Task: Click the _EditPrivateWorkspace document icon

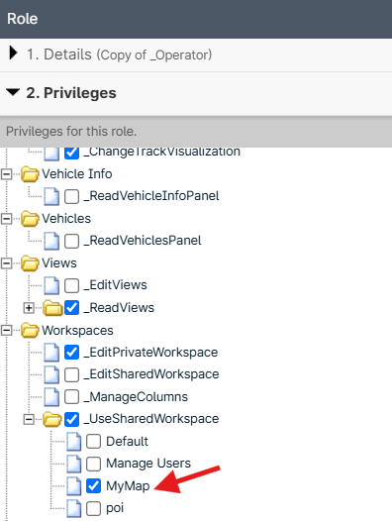Action: tap(51, 353)
